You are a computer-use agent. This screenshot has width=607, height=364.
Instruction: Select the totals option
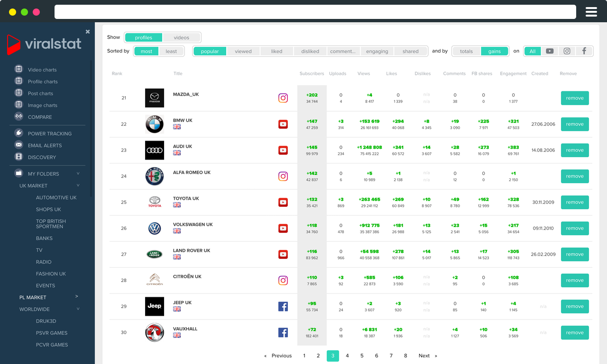click(466, 51)
